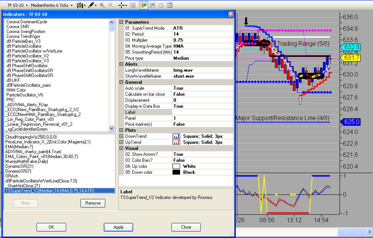Select _sgCycleIdentifierGreen in indicator list
This screenshot has width=373, height=238.
click(27, 129)
